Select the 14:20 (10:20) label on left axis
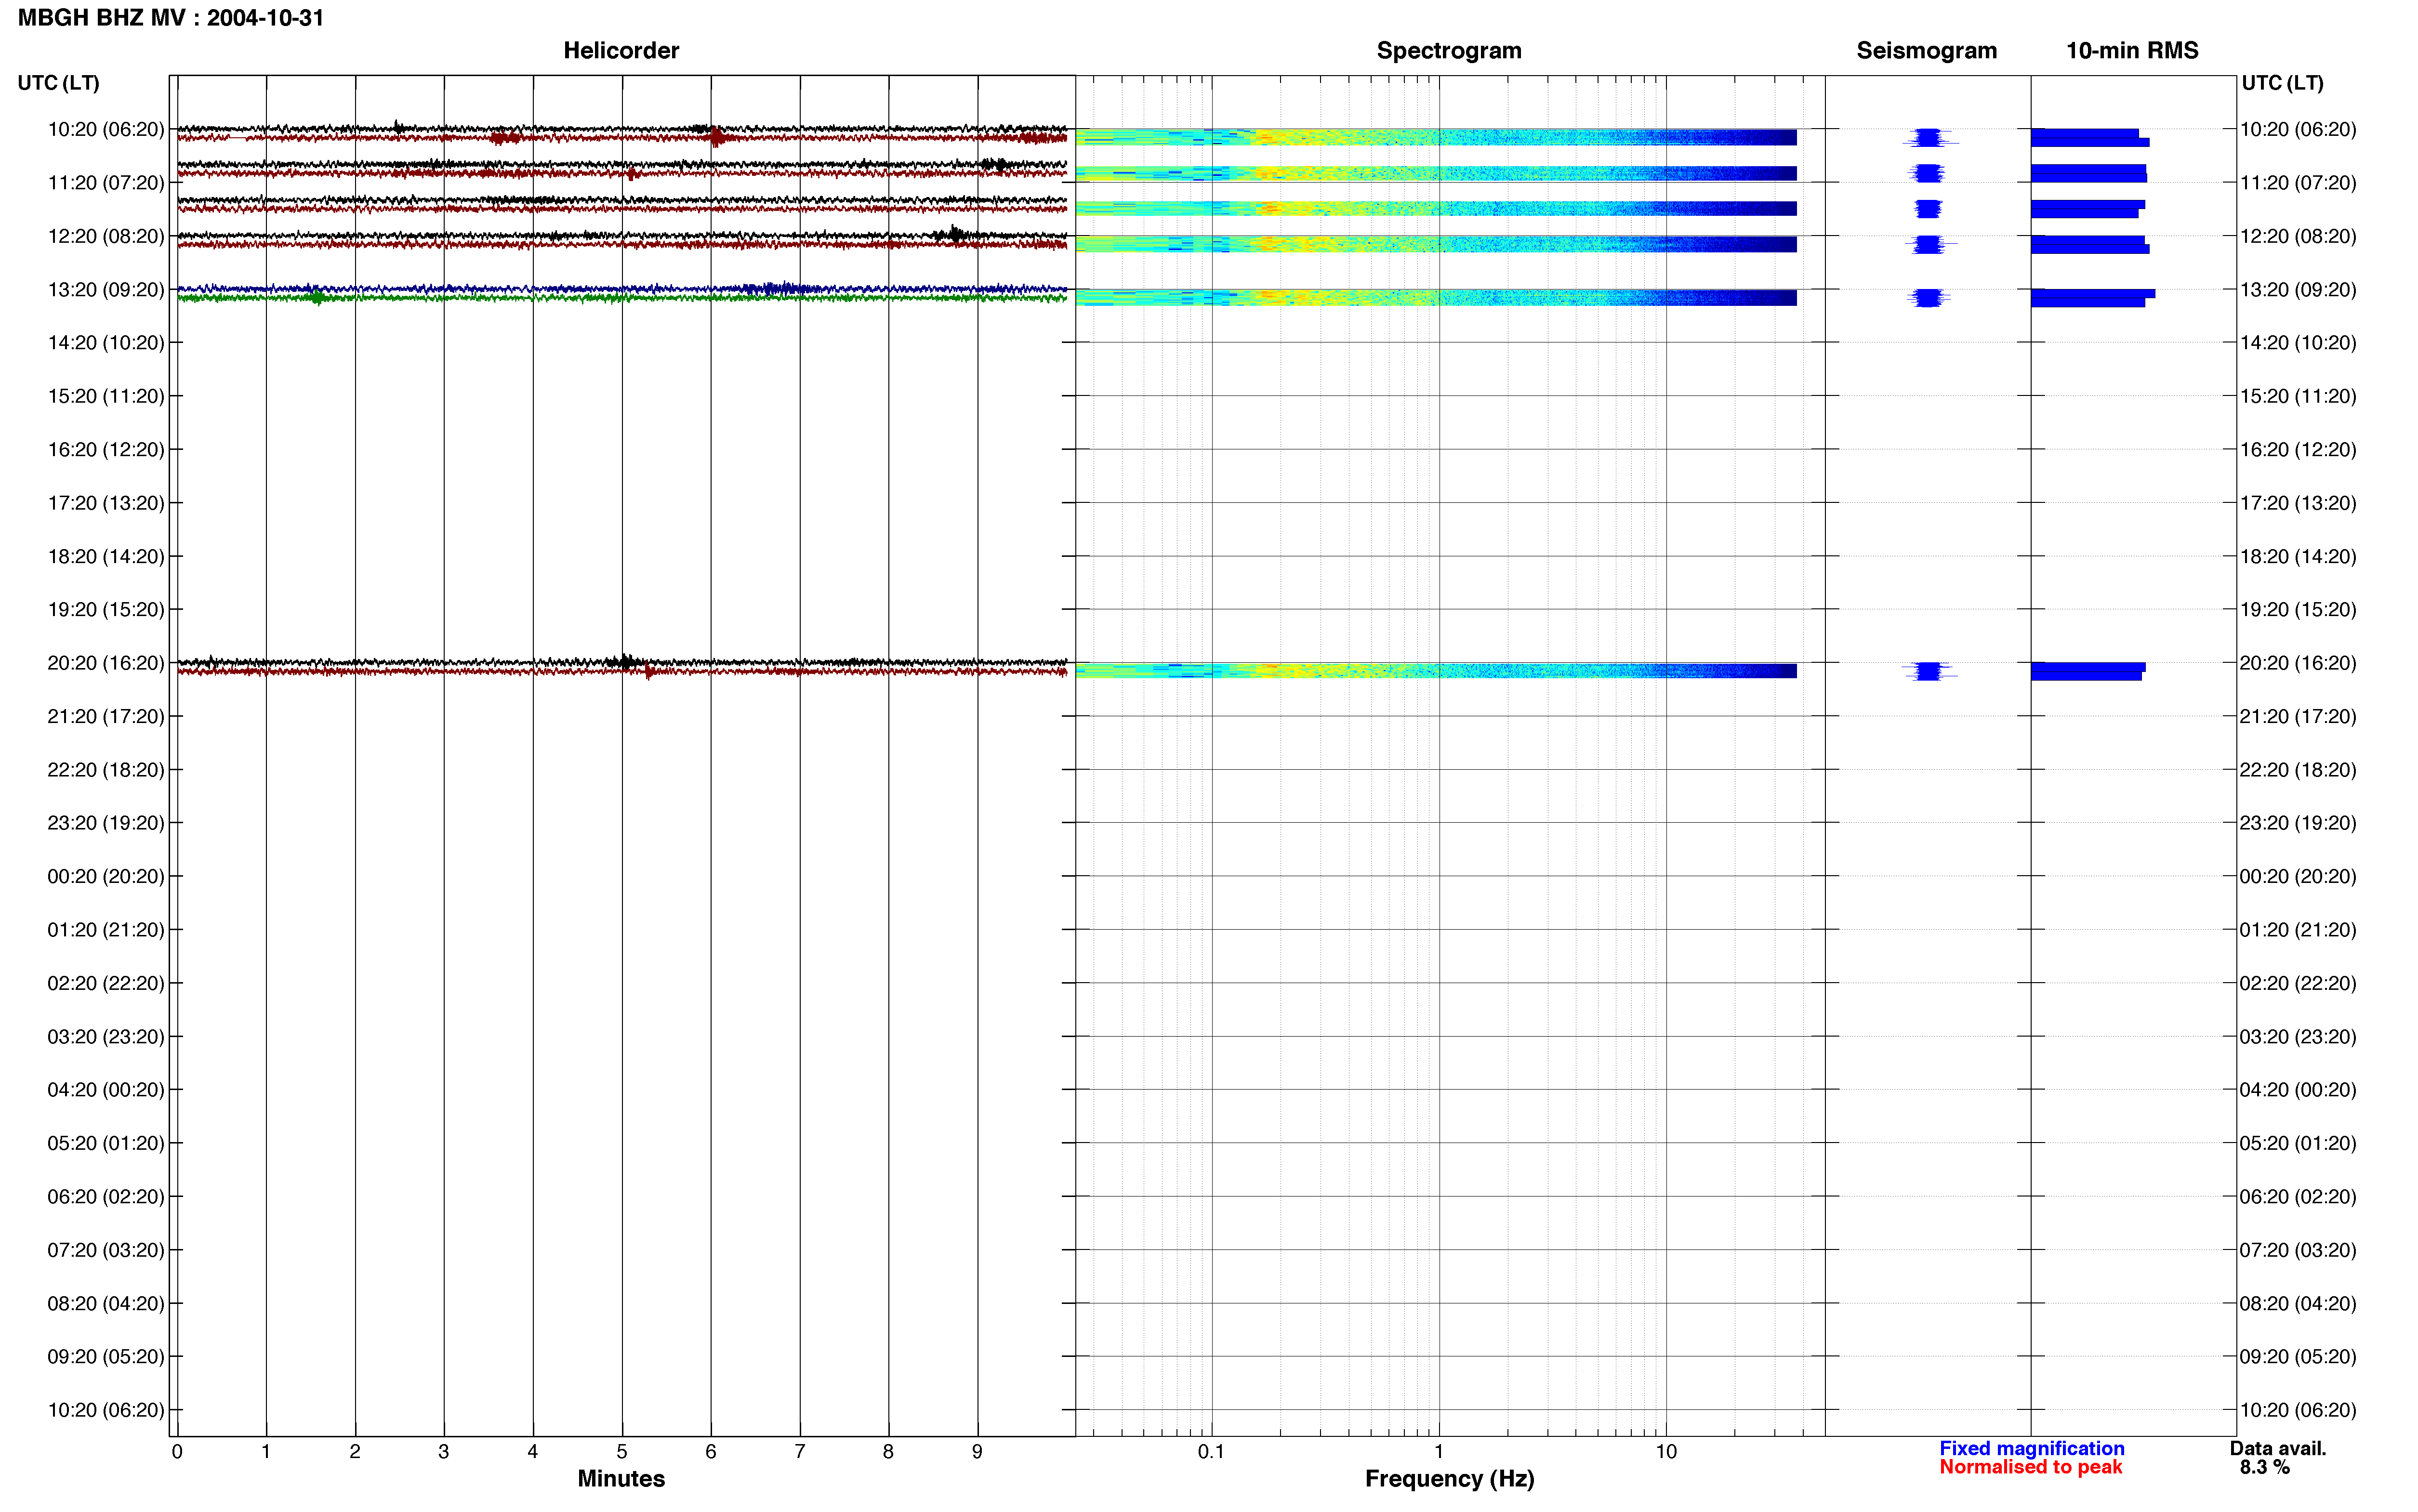 [106, 343]
